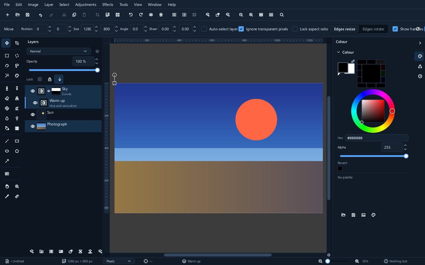Hide the Sky layer
Viewport: 425px width, 265px height.
[33, 91]
